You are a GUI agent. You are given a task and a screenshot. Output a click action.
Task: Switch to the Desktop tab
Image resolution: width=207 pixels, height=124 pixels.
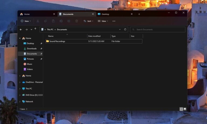tap(115, 14)
